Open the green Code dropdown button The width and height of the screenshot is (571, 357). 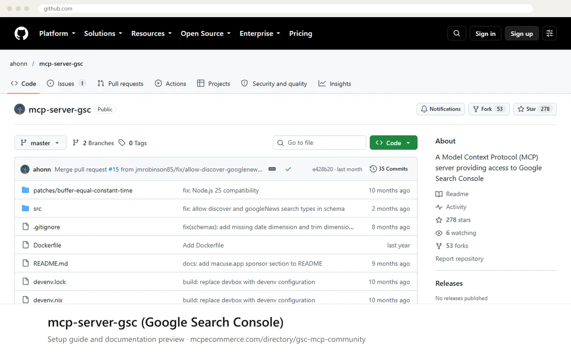pyautogui.click(x=394, y=143)
